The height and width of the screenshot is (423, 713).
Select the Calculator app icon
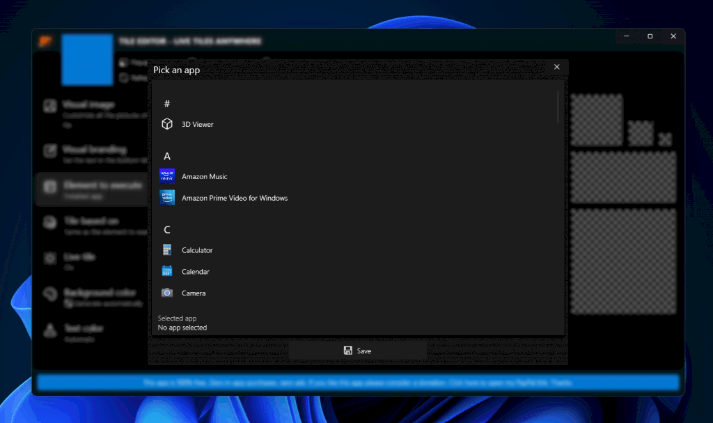click(x=167, y=249)
